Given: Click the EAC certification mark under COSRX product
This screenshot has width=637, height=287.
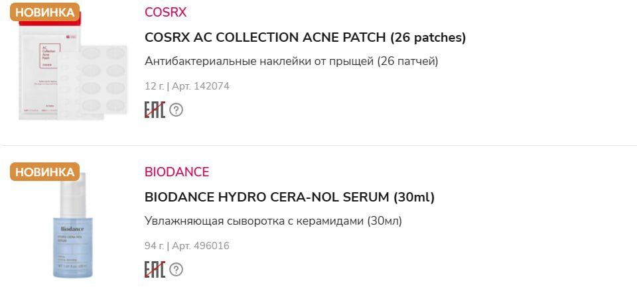Looking at the screenshot, I should click(x=155, y=110).
